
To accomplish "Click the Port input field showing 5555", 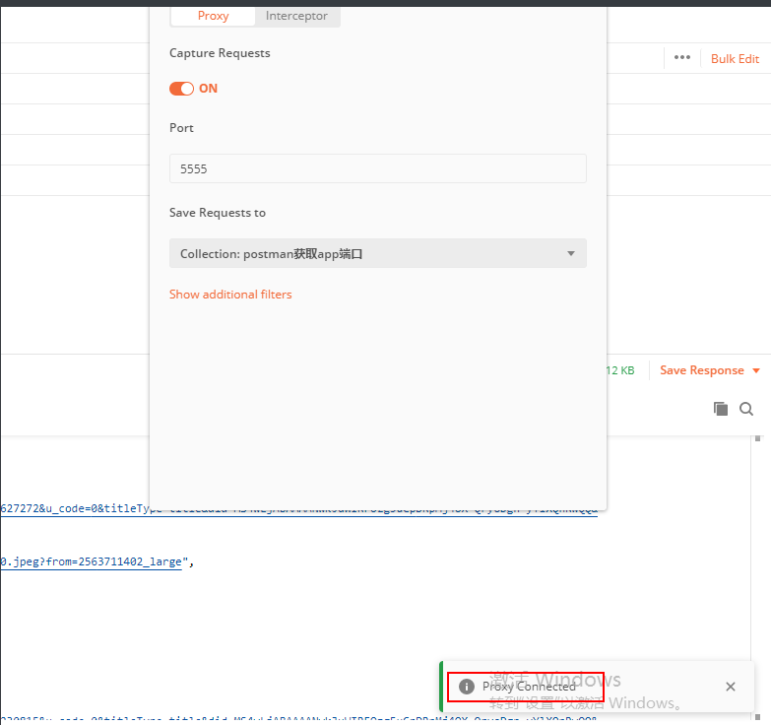I will tap(378, 168).
